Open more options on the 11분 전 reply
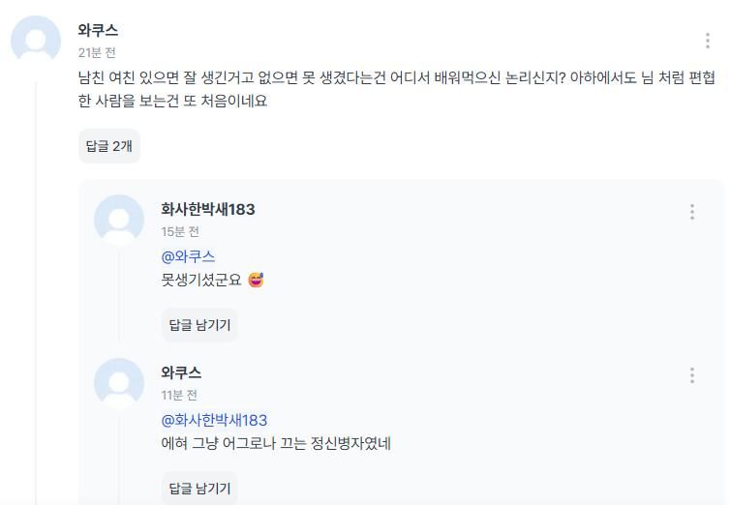The width and height of the screenshot is (731, 505). (692, 375)
